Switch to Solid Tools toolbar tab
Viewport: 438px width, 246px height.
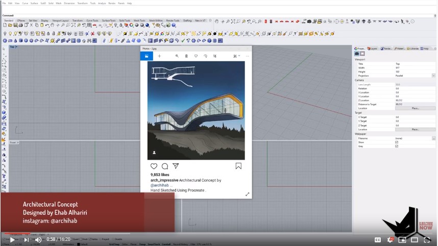click(125, 20)
